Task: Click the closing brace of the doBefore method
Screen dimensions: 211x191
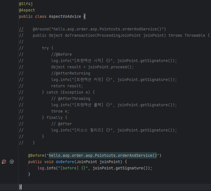Action: [29, 174]
